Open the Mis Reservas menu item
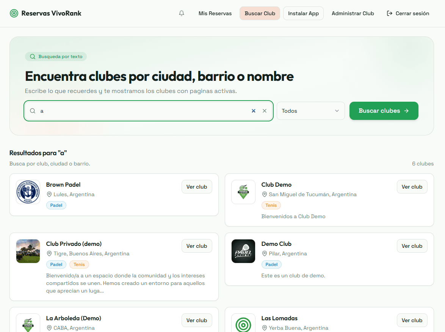Viewport: 445px width, 332px height. [215, 13]
